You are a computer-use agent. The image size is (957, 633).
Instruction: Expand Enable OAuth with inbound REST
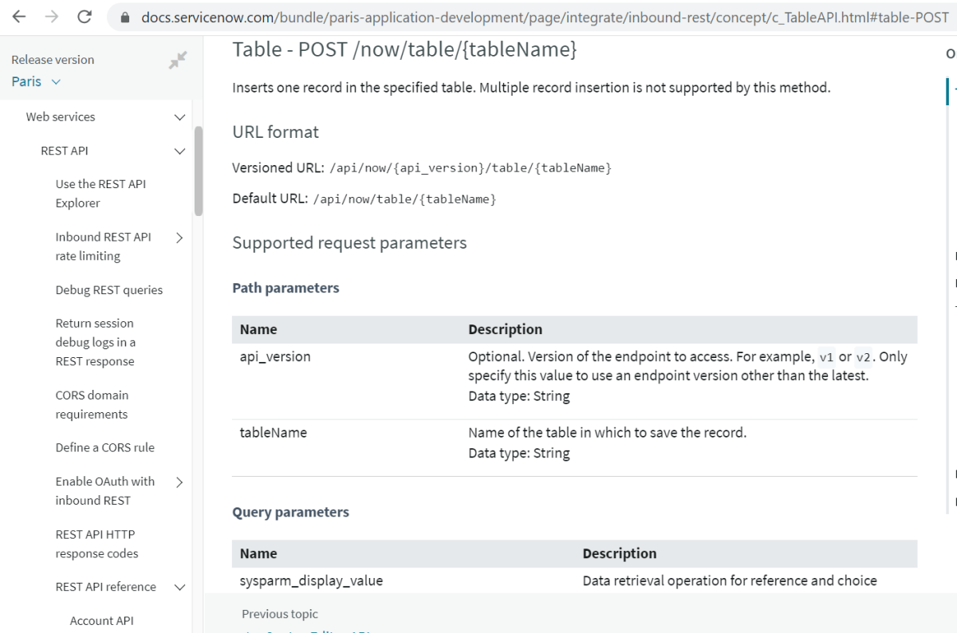179,482
